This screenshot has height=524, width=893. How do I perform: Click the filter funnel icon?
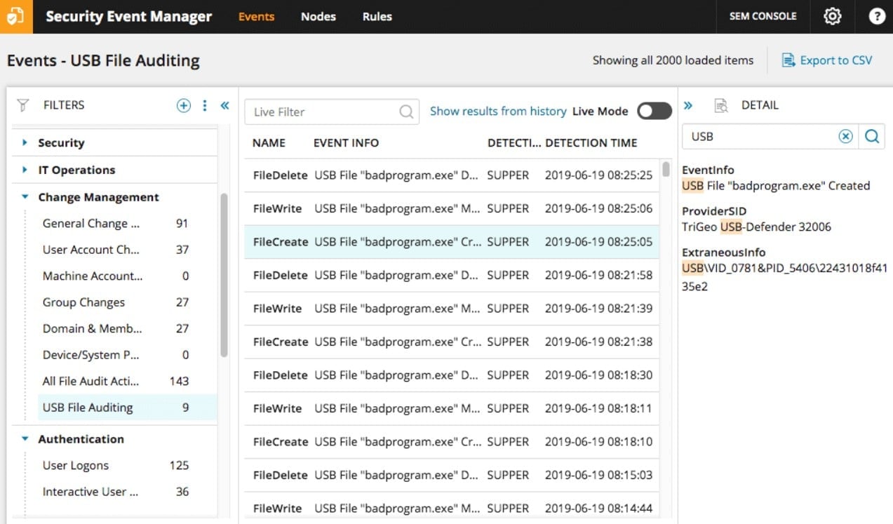click(23, 105)
